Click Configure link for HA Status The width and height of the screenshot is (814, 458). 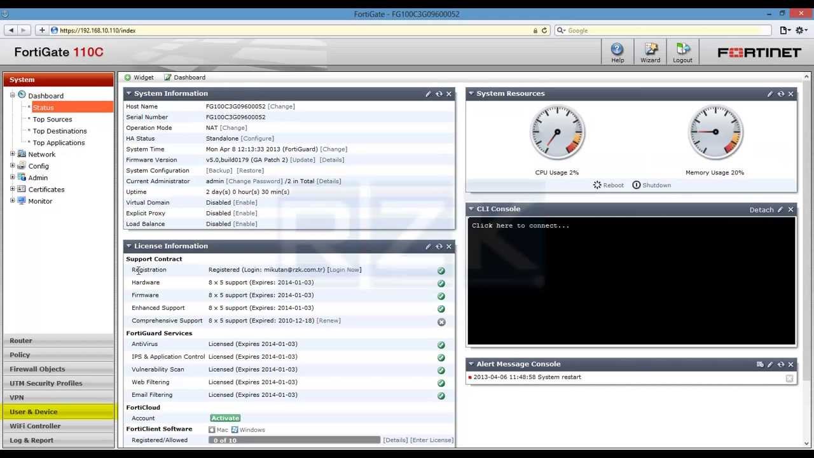[257, 139]
